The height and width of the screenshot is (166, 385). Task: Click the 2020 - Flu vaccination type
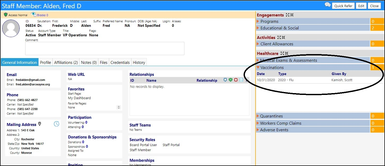(286, 80)
